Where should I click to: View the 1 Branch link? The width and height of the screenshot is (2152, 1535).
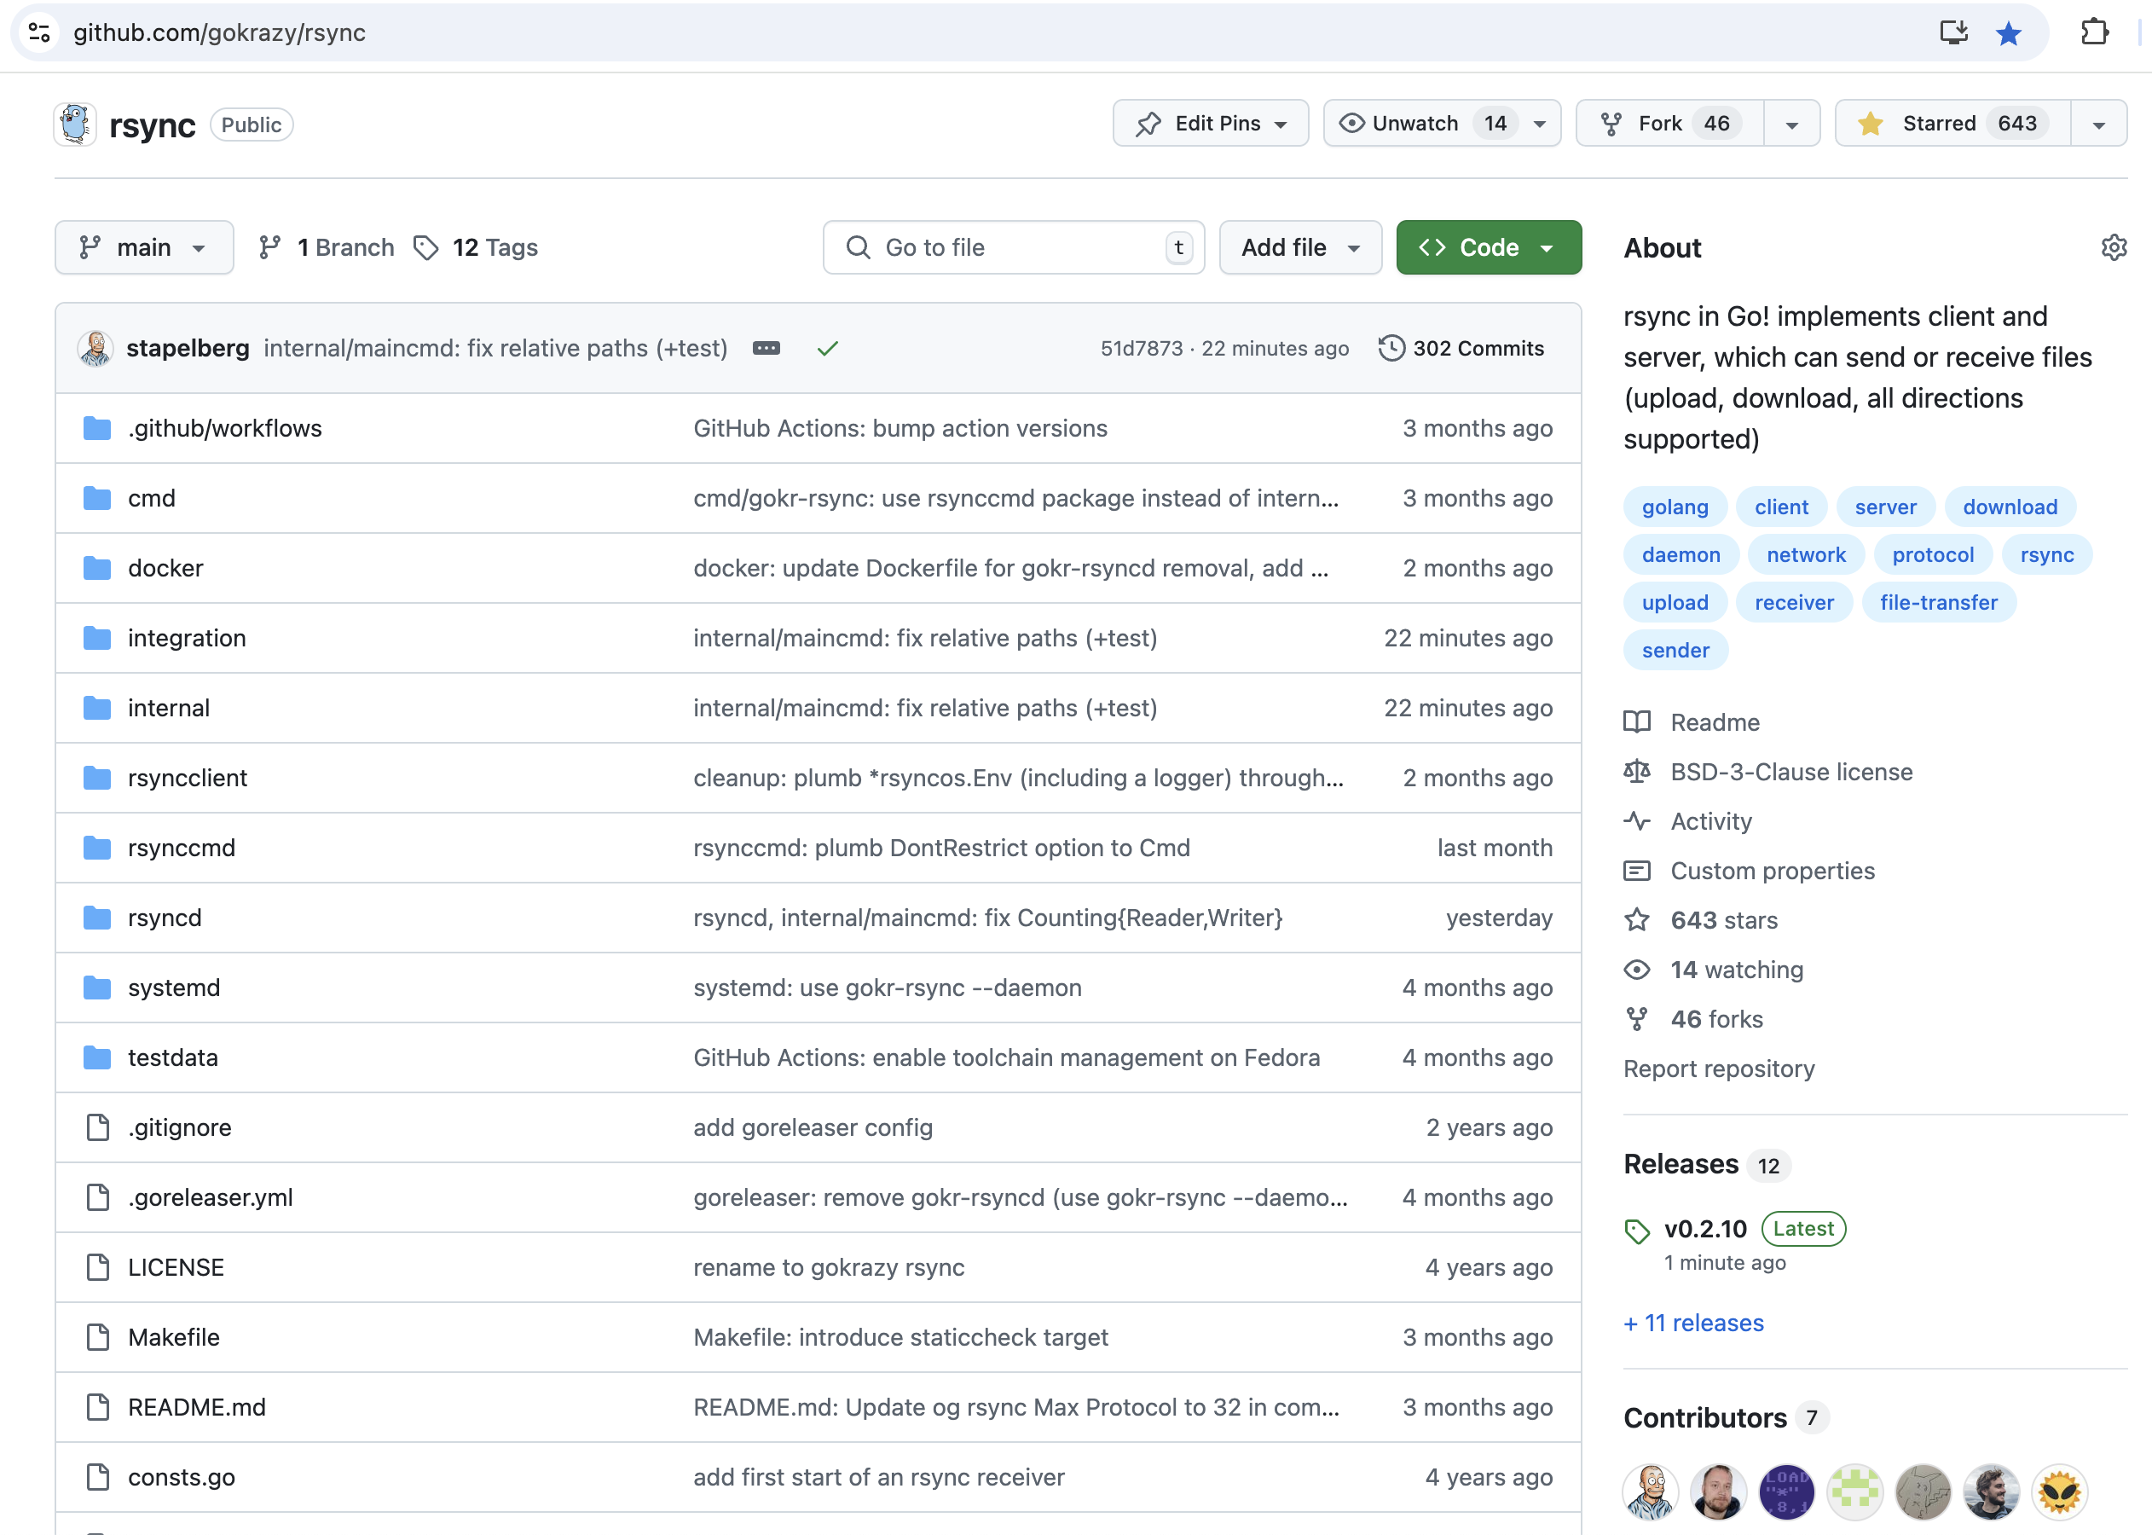pyautogui.click(x=326, y=247)
